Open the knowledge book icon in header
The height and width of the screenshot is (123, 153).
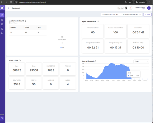click(126, 8)
